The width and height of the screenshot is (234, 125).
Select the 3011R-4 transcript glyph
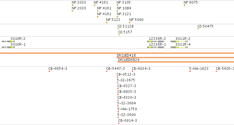[179, 47]
